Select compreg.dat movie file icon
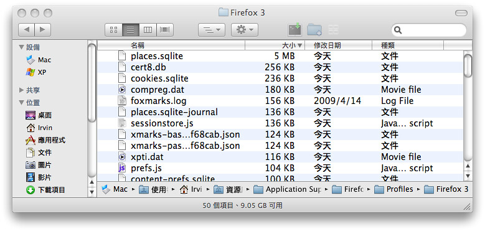 coord(123,90)
